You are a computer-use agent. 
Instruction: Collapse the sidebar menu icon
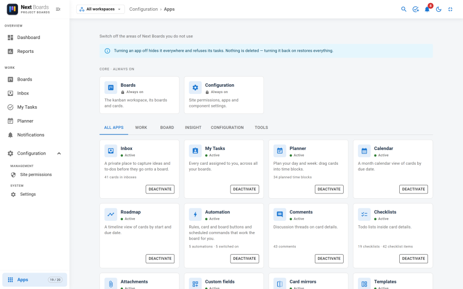(58, 9)
